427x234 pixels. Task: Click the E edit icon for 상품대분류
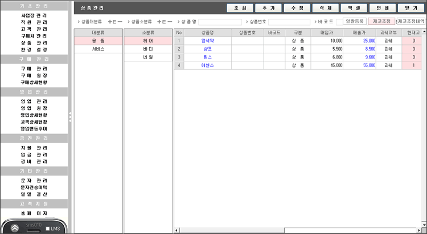[x=115, y=22]
